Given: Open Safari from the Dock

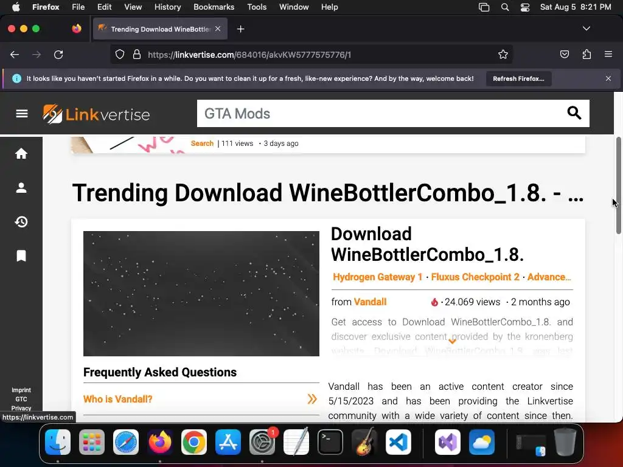Looking at the screenshot, I should [126, 442].
